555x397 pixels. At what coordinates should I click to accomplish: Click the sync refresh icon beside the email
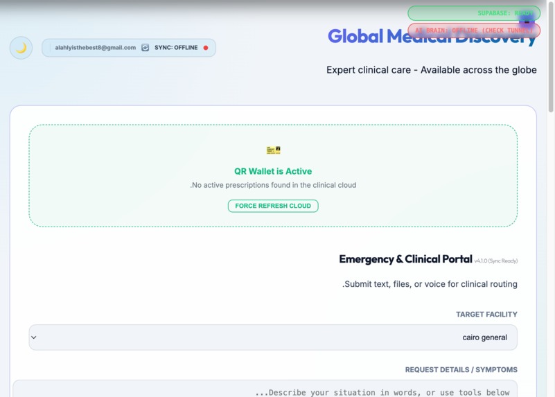click(145, 47)
